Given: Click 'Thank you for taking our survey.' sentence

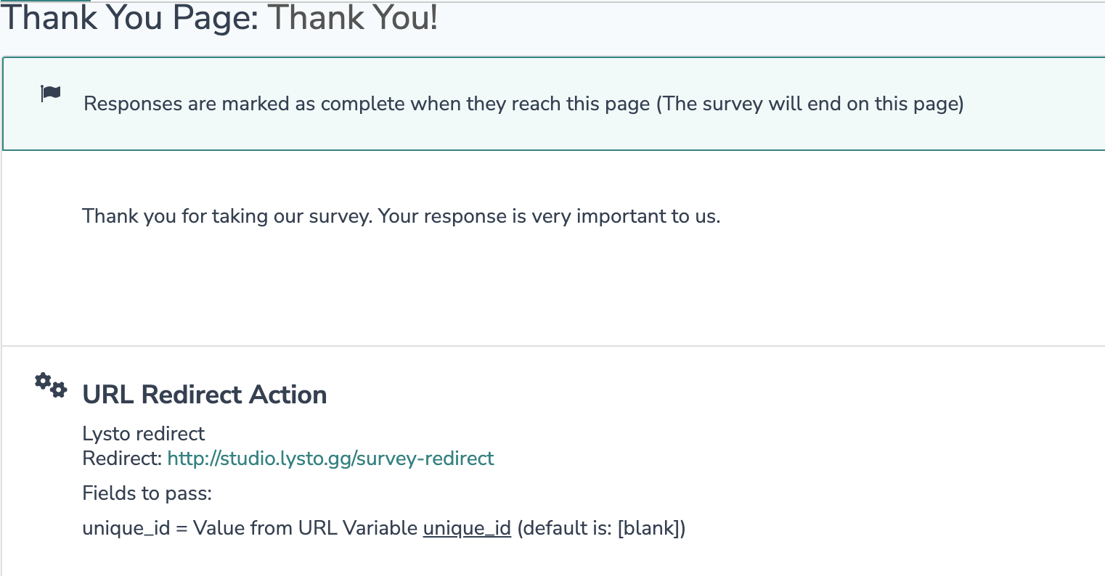Looking at the screenshot, I should click(227, 216).
